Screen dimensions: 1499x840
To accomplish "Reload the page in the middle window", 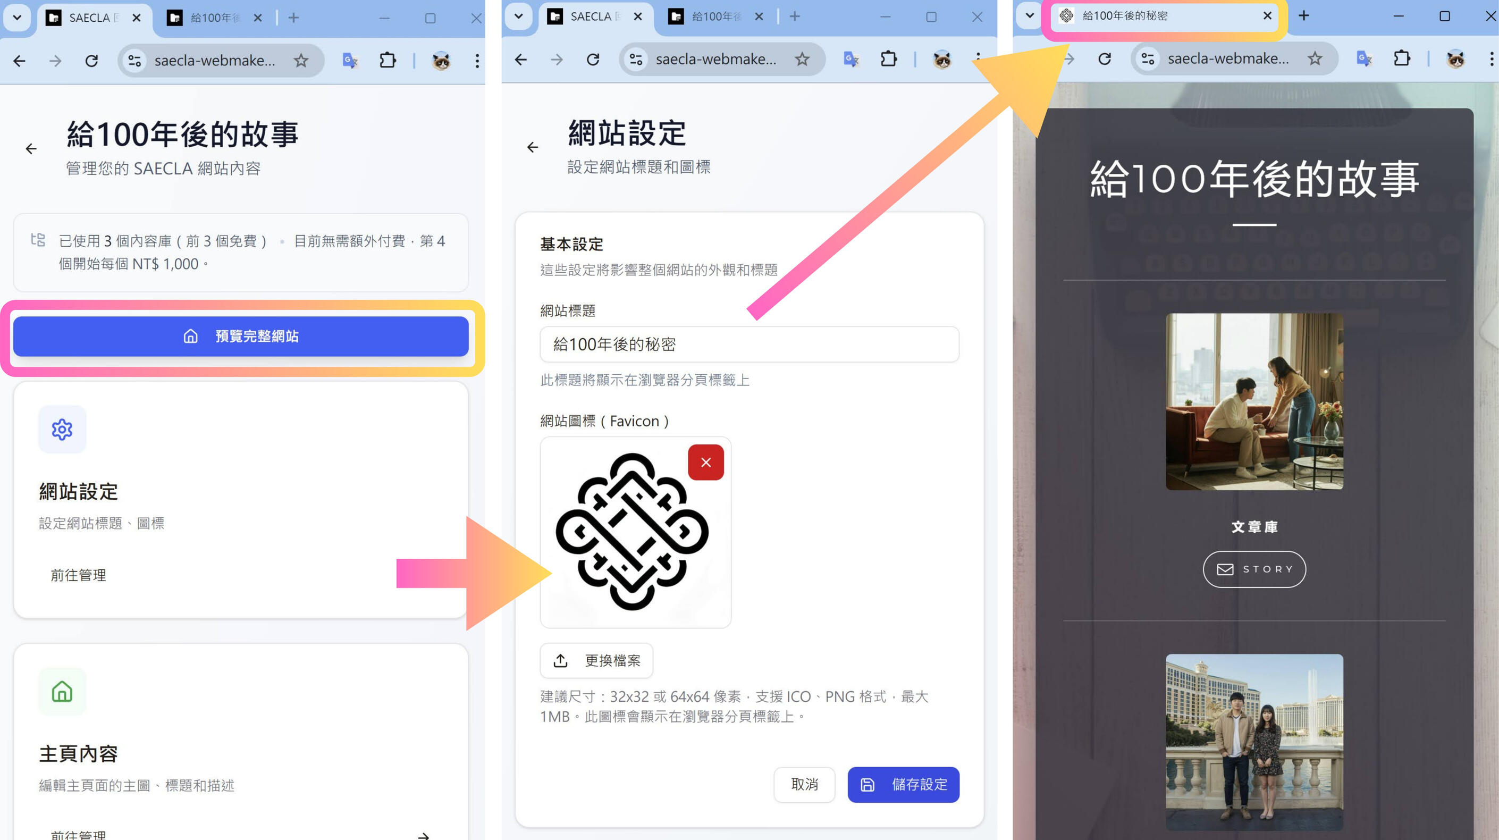I will click(592, 59).
